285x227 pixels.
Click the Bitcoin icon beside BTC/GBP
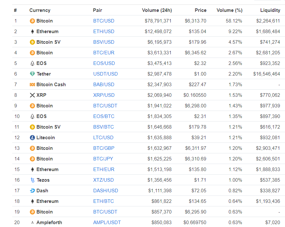pyautogui.click(x=32, y=148)
